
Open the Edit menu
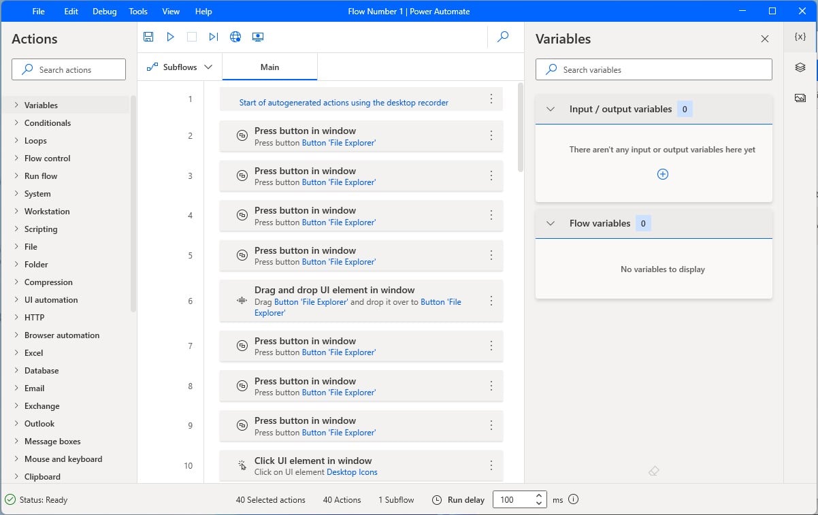pyautogui.click(x=71, y=11)
